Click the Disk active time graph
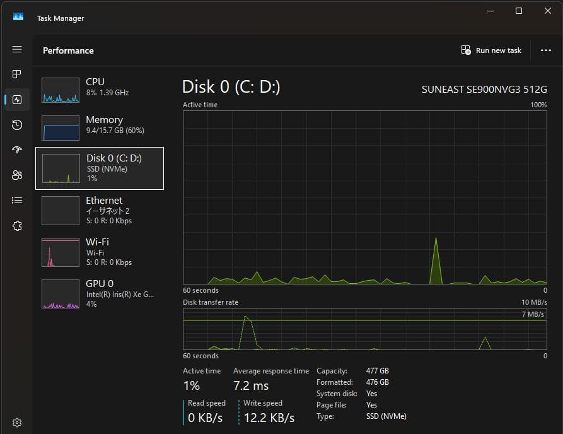Viewport: 563px width, 434px height. (x=364, y=197)
